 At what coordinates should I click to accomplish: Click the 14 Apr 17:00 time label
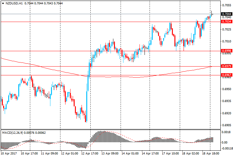(x=150, y=154)
